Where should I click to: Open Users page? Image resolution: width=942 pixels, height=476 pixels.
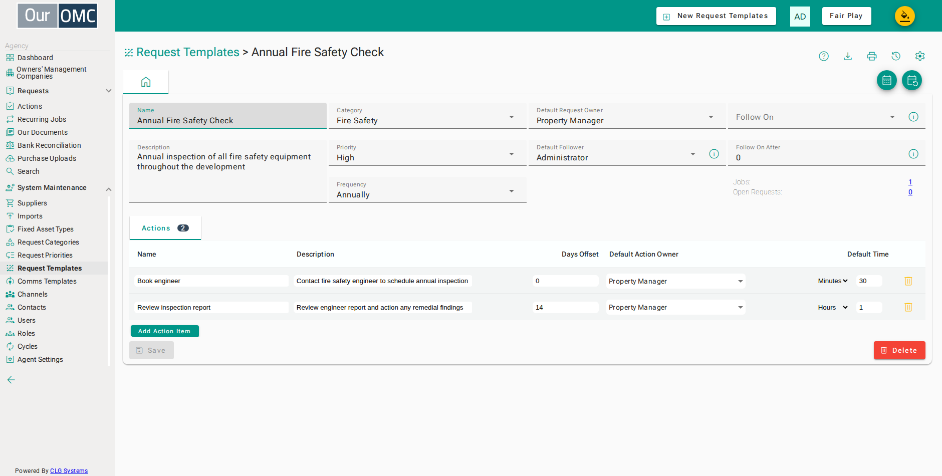tap(27, 320)
